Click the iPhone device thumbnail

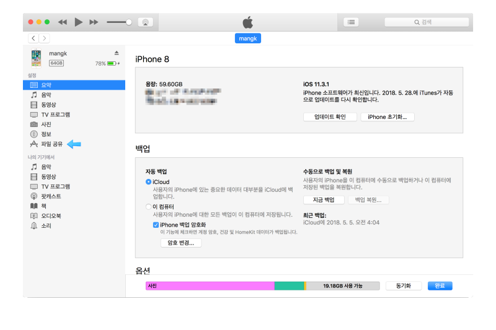(36, 58)
